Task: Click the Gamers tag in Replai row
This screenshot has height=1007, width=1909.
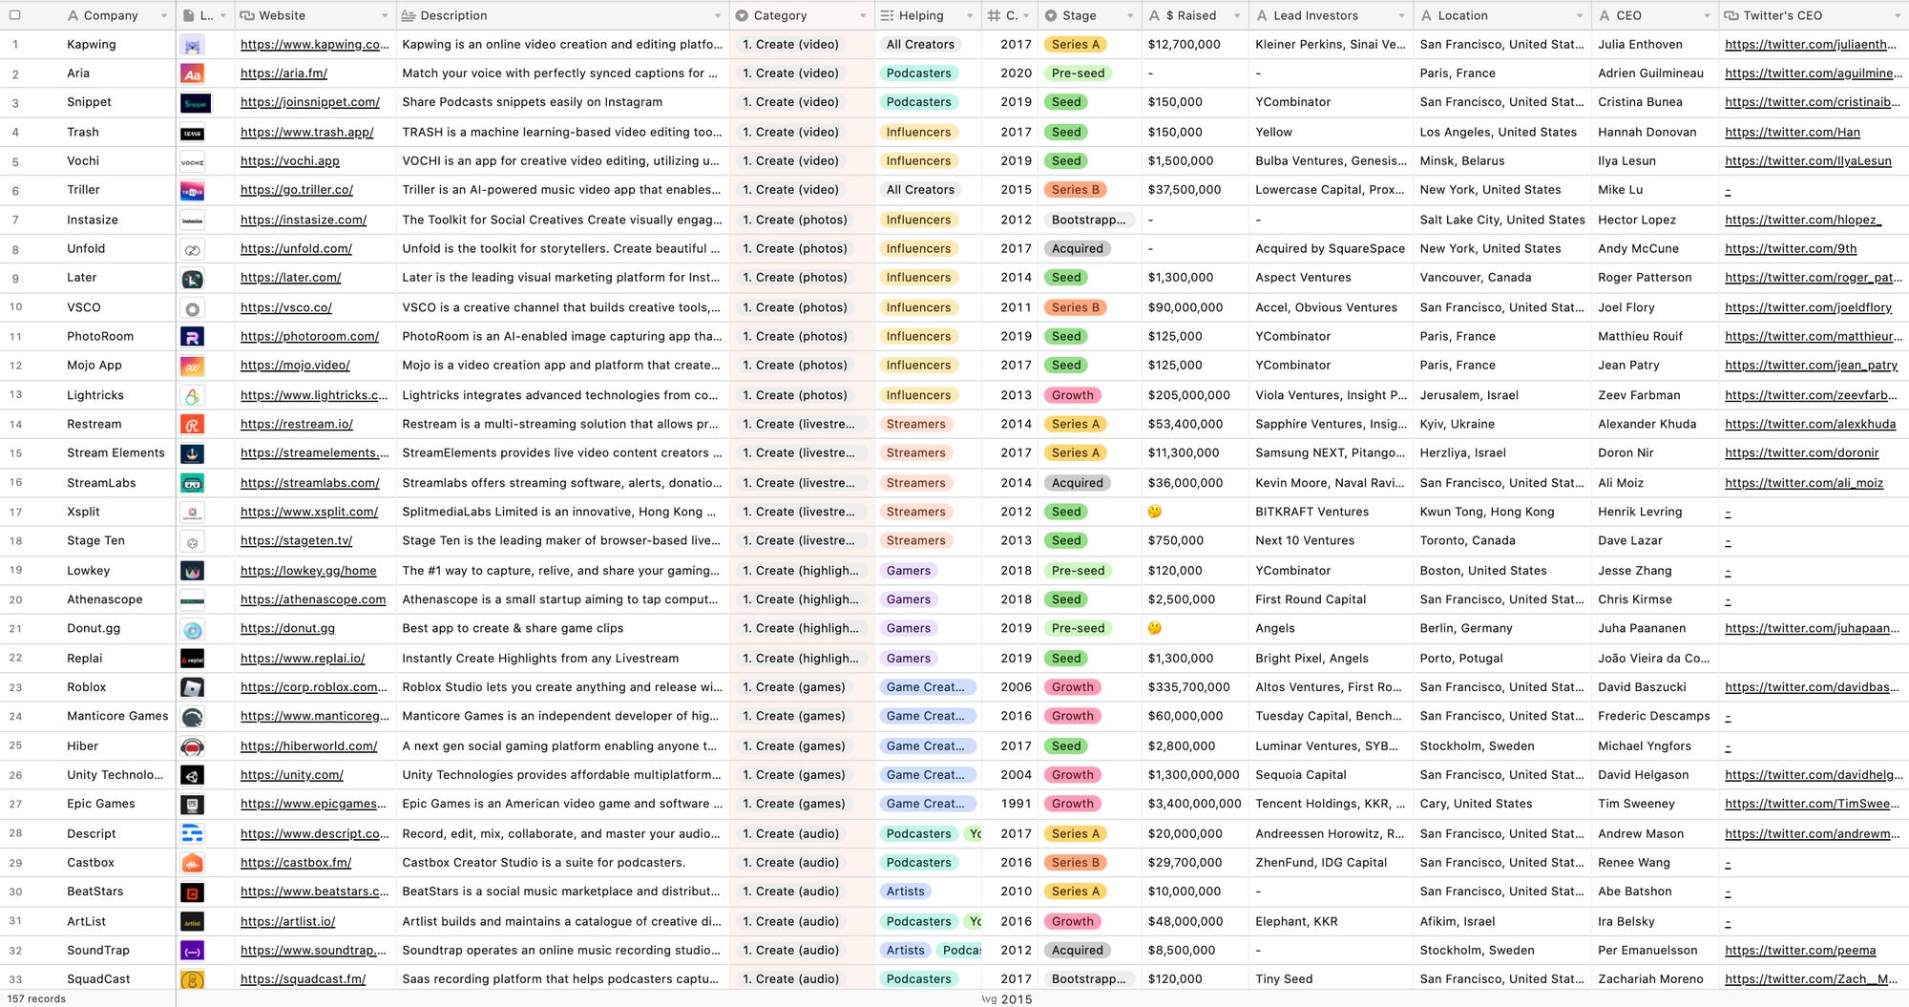Action: (908, 659)
